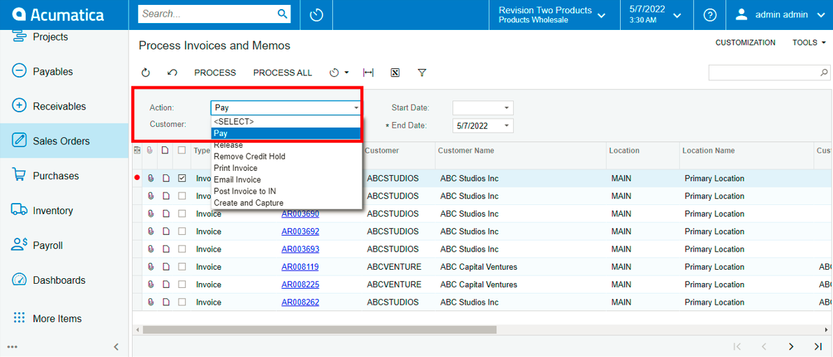Check the checkbox for invoice AR008119
This screenshot has height=357, width=833.
tap(182, 267)
